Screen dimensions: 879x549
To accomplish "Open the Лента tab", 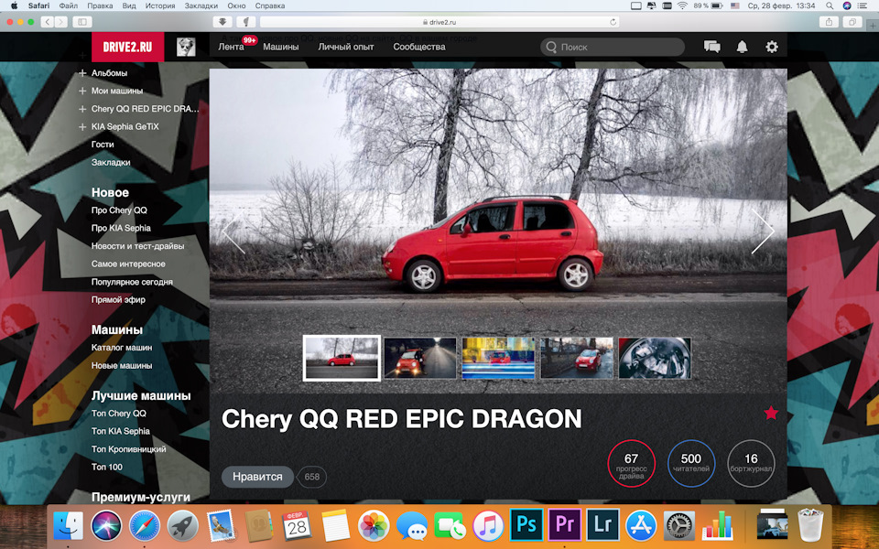I will pyautogui.click(x=231, y=47).
